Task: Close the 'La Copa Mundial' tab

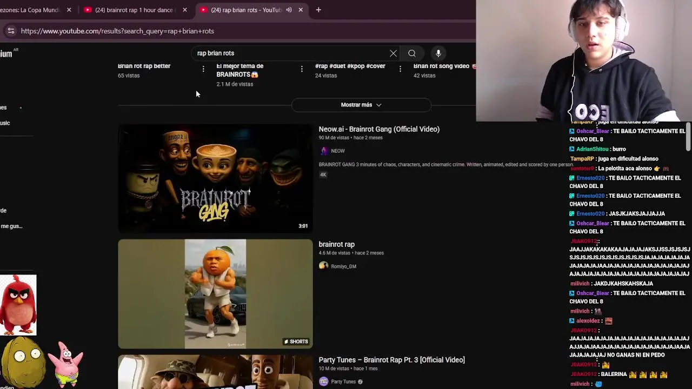Action: 69,10
